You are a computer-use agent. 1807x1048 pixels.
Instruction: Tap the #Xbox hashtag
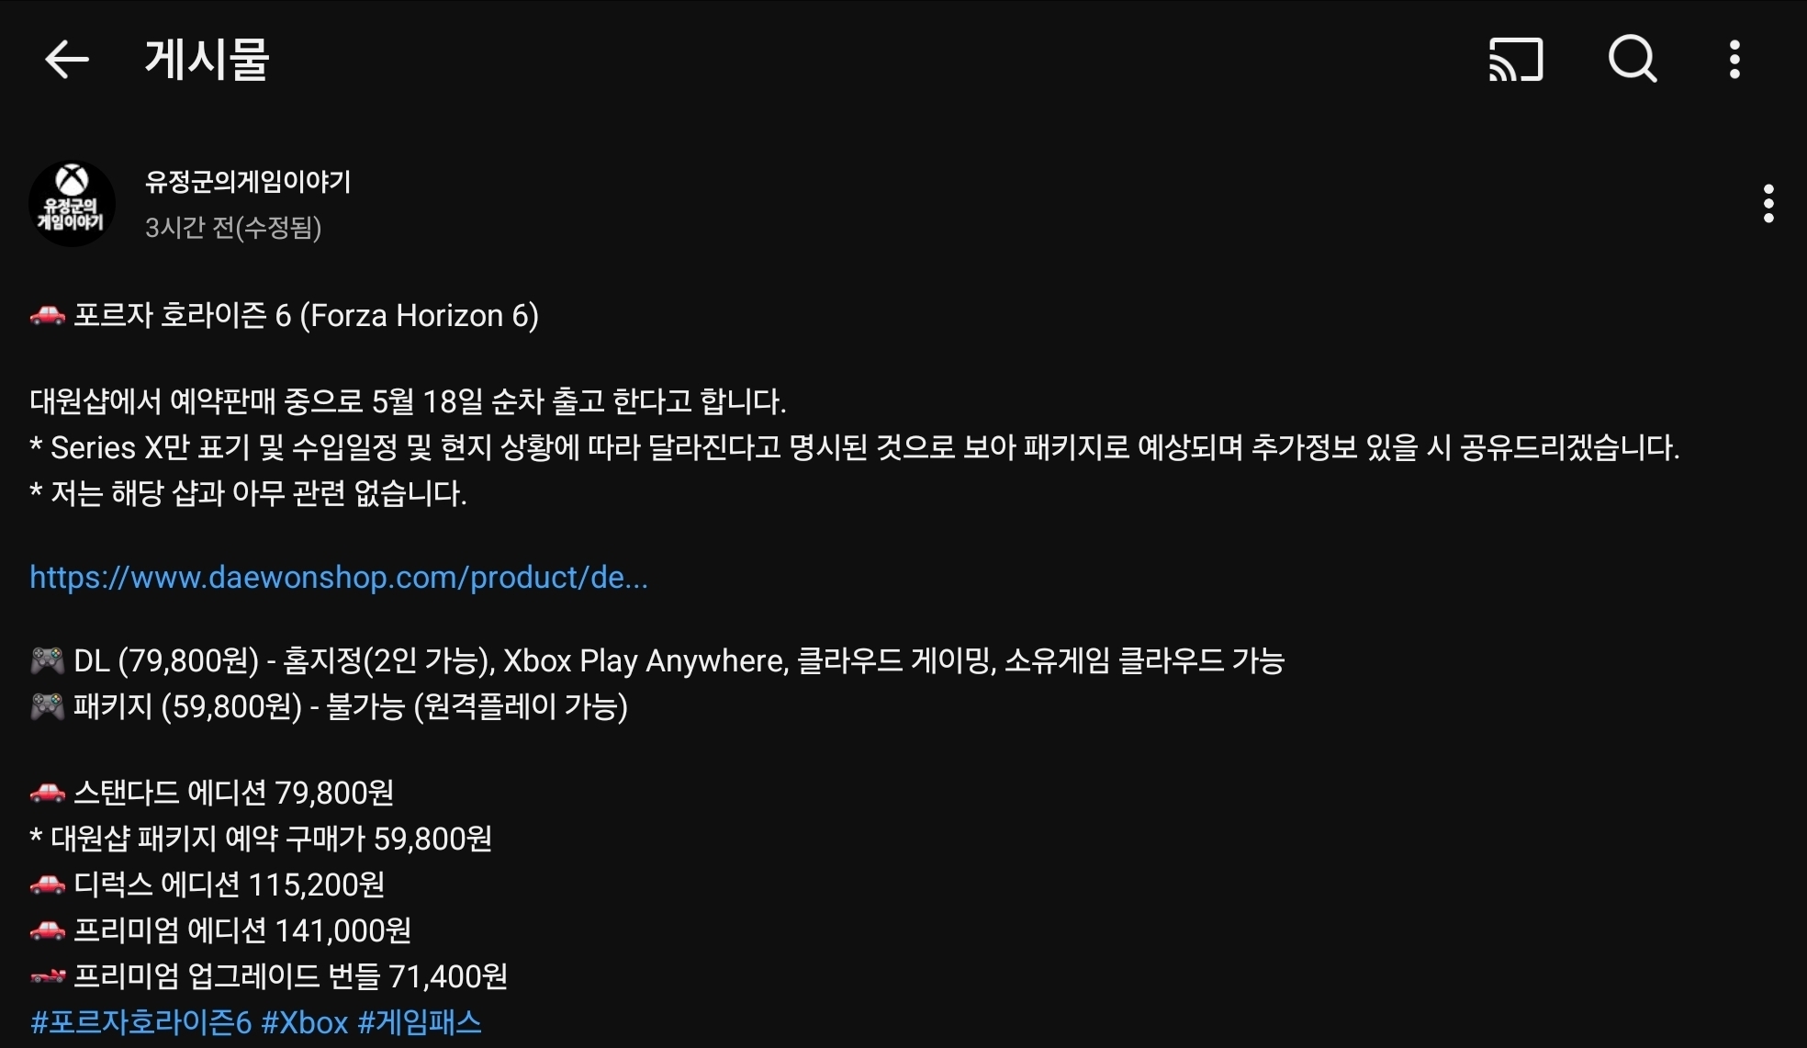305,1022
